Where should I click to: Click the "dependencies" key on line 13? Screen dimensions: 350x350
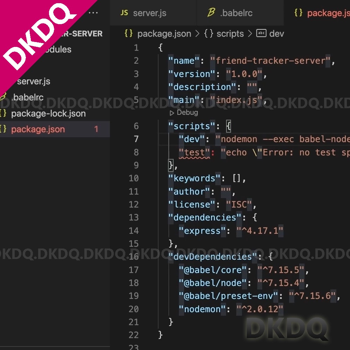pos(205,218)
